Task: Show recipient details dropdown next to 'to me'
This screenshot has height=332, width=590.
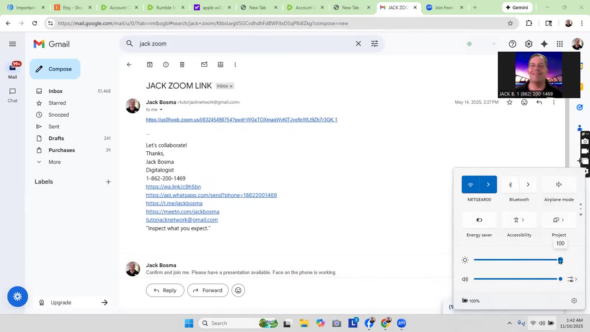Action: [x=161, y=110]
